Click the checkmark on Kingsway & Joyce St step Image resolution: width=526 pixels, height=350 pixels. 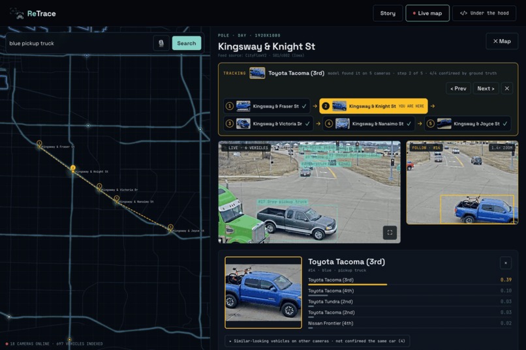(505, 124)
